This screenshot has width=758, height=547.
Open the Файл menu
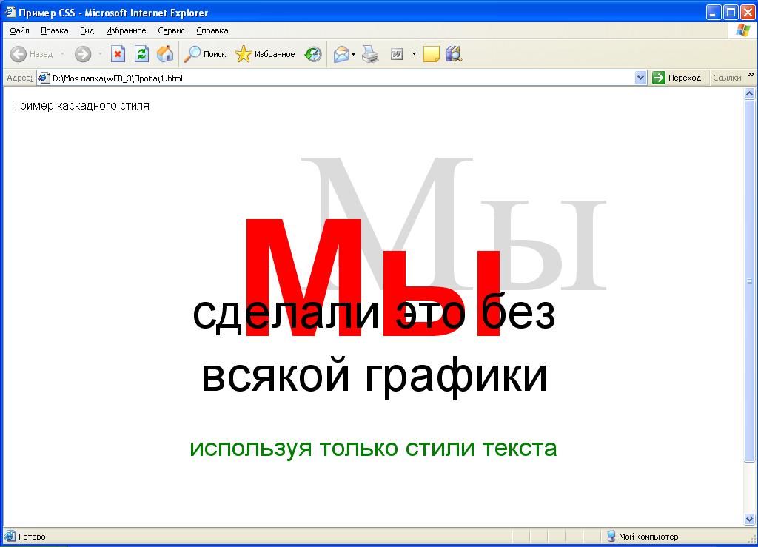click(x=19, y=30)
